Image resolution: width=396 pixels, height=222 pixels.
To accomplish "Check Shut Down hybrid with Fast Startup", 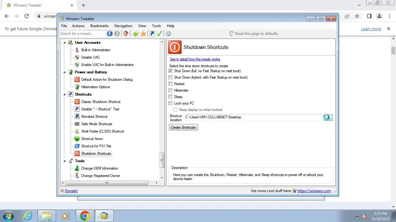I will (x=170, y=77).
